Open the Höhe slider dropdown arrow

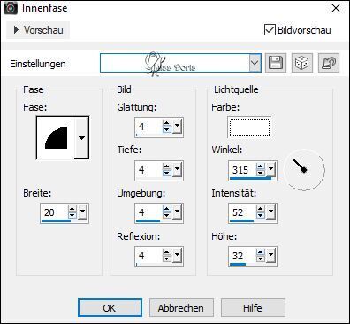[270, 255]
